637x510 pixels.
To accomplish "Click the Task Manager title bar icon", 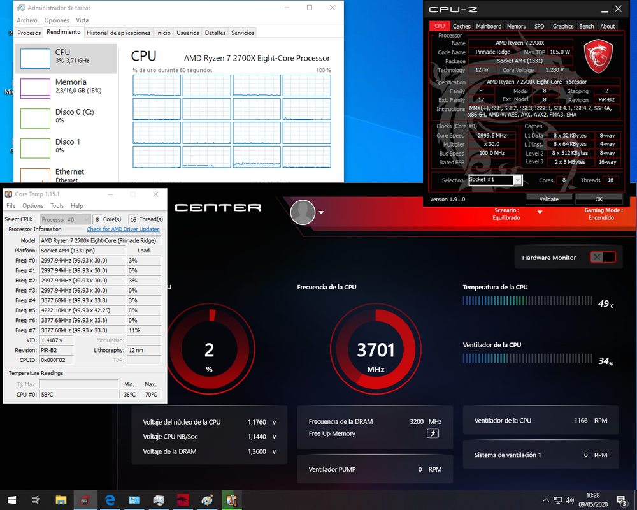I will coord(21,8).
